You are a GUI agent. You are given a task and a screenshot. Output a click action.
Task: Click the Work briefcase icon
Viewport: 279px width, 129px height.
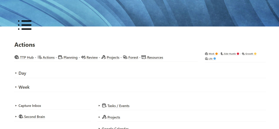point(207,54)
